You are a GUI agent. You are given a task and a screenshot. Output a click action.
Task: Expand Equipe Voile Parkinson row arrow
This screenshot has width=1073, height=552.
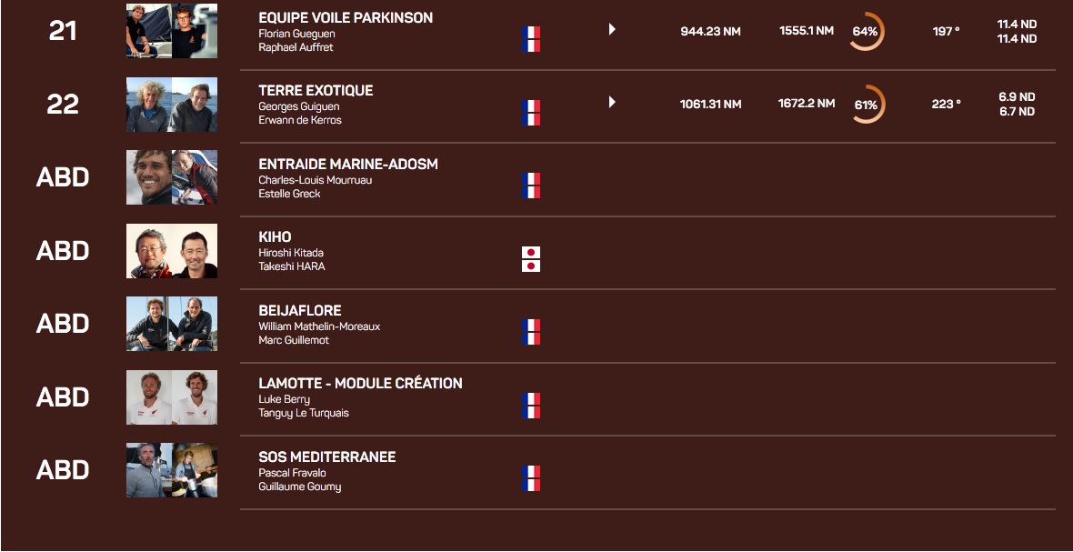point(612,30)
